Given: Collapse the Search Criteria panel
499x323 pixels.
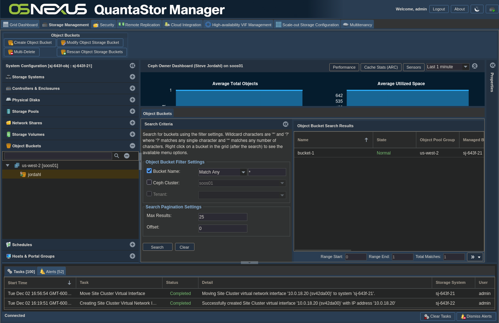Looking at the screenshot, I should point(285,124).
